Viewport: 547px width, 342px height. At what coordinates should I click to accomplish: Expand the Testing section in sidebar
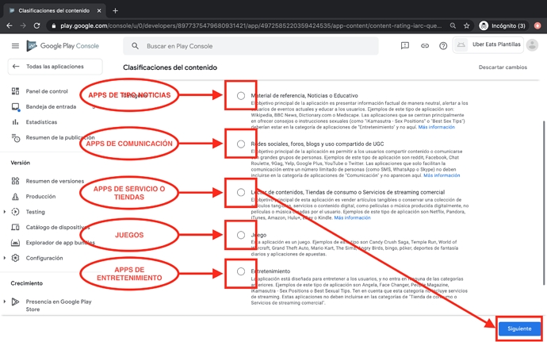click(6, 212)
